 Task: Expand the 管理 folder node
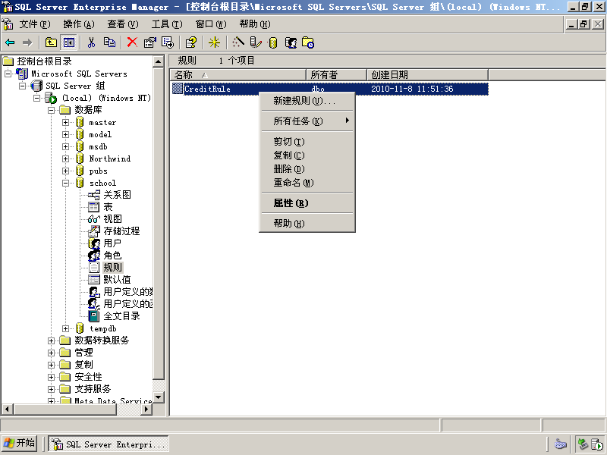coord(51,353)
